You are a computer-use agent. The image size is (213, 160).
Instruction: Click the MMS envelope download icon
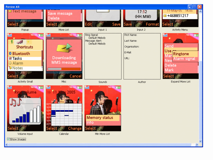click(64, 48)
